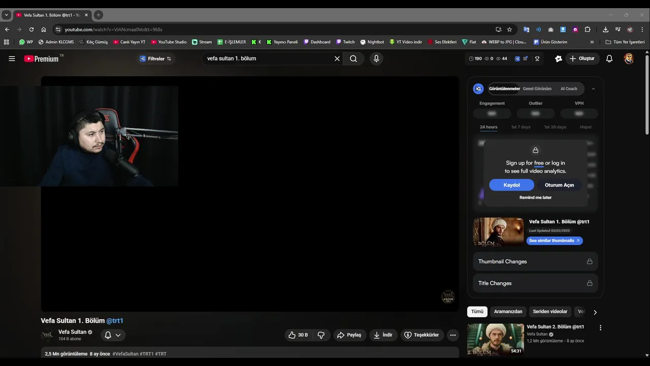Switch to AI Coach tab
Screen dimensions: 650x366
569,89
